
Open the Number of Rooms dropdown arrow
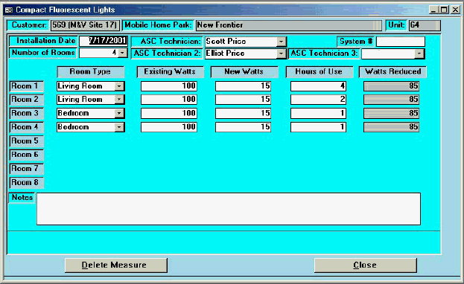pos(122,53)
